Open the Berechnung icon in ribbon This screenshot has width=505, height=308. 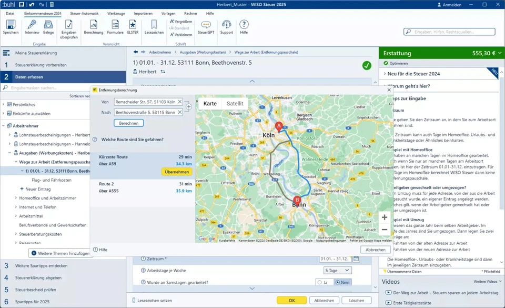click(x=94, y=25)
